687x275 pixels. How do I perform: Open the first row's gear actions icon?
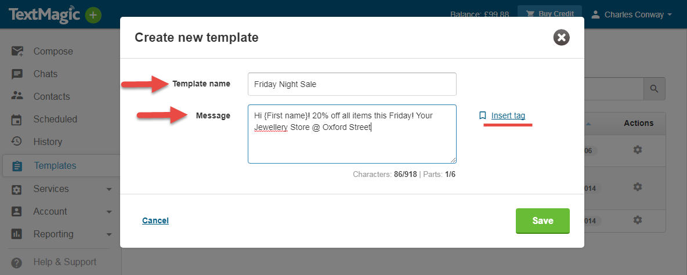click(638, 150)
